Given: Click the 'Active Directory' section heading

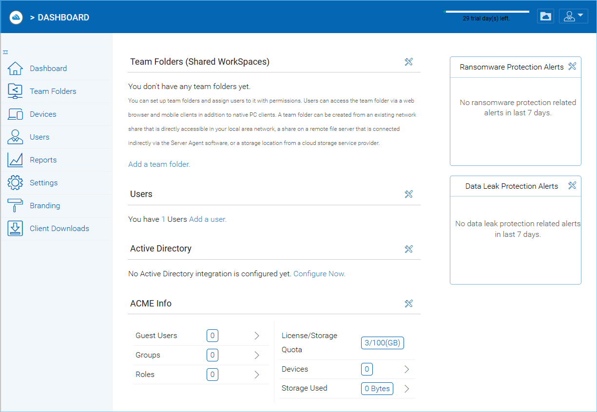Looking at the screenshot, I should (161, 249).
